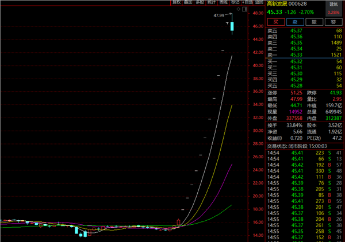Click the current price 45.33

click(274, 12)
